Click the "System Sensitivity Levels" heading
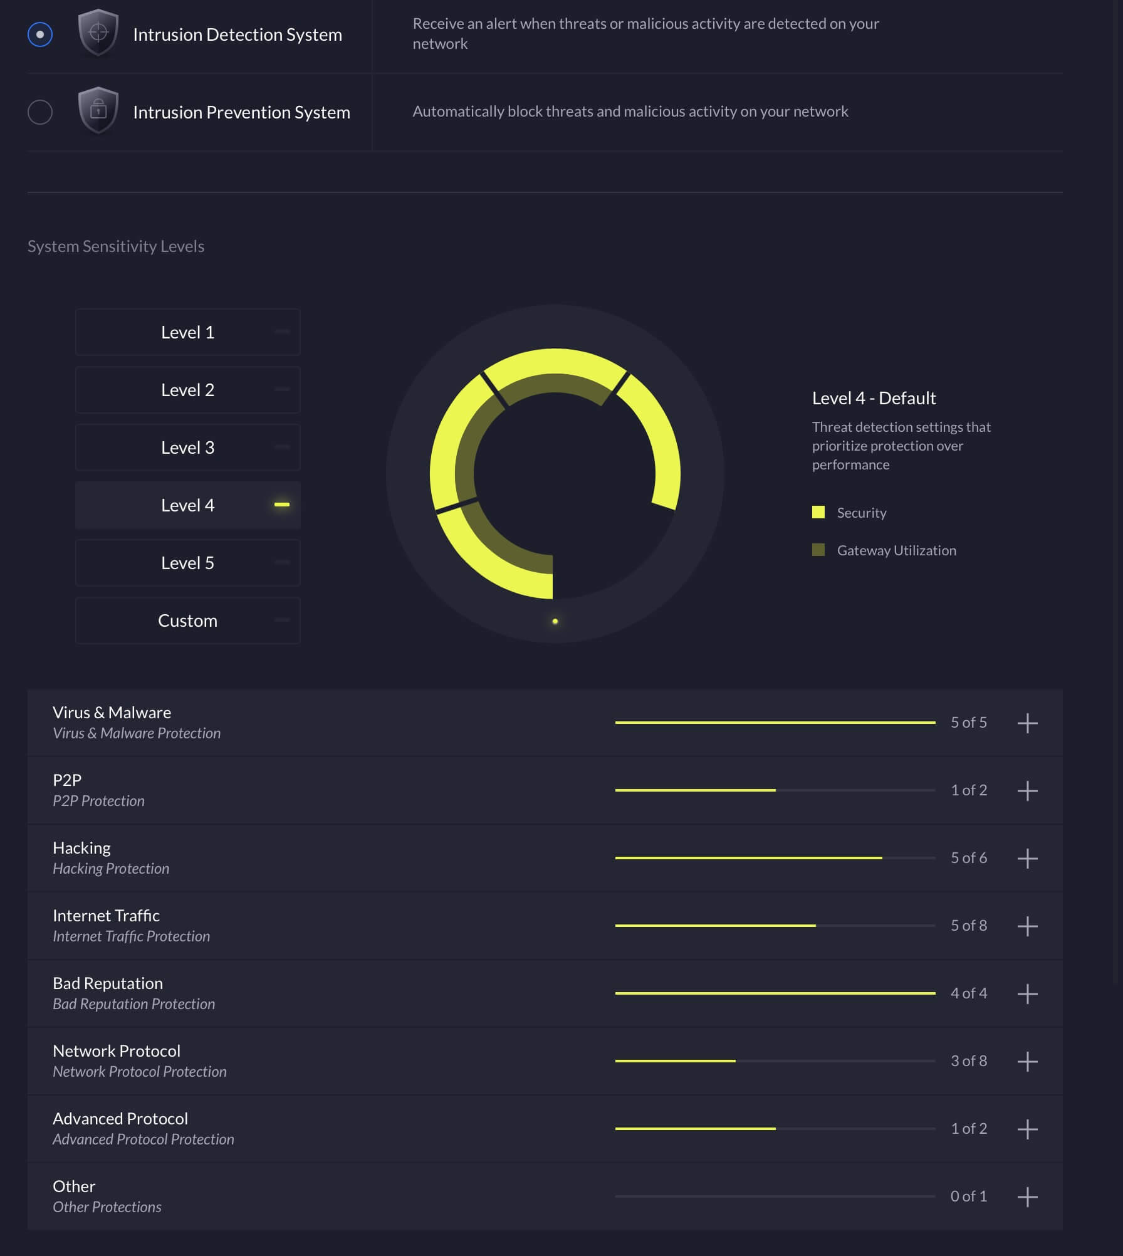Viewport: 1123px width, 1256px height. pos(116,246)
